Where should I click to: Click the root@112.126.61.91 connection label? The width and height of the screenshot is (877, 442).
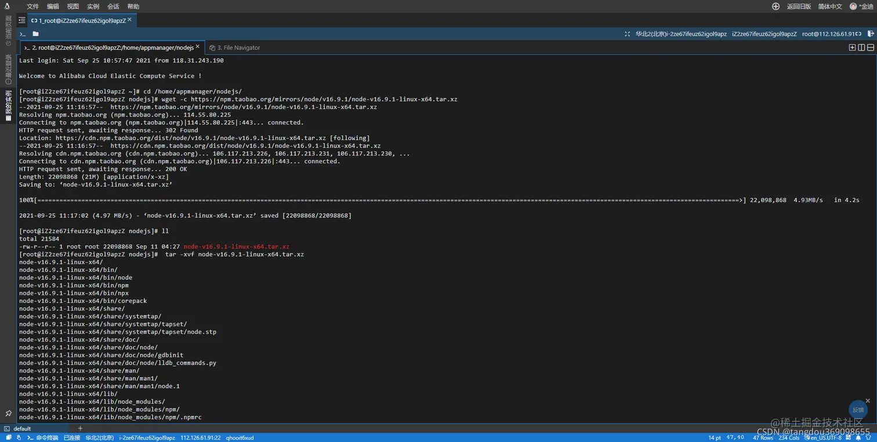point(828,34)
